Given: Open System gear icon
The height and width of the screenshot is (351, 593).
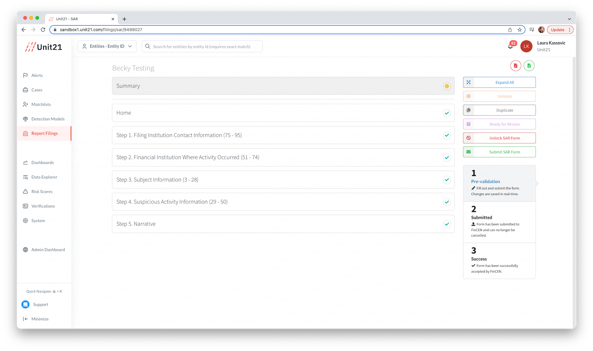Looking at the screenshot, I should 25,221.
